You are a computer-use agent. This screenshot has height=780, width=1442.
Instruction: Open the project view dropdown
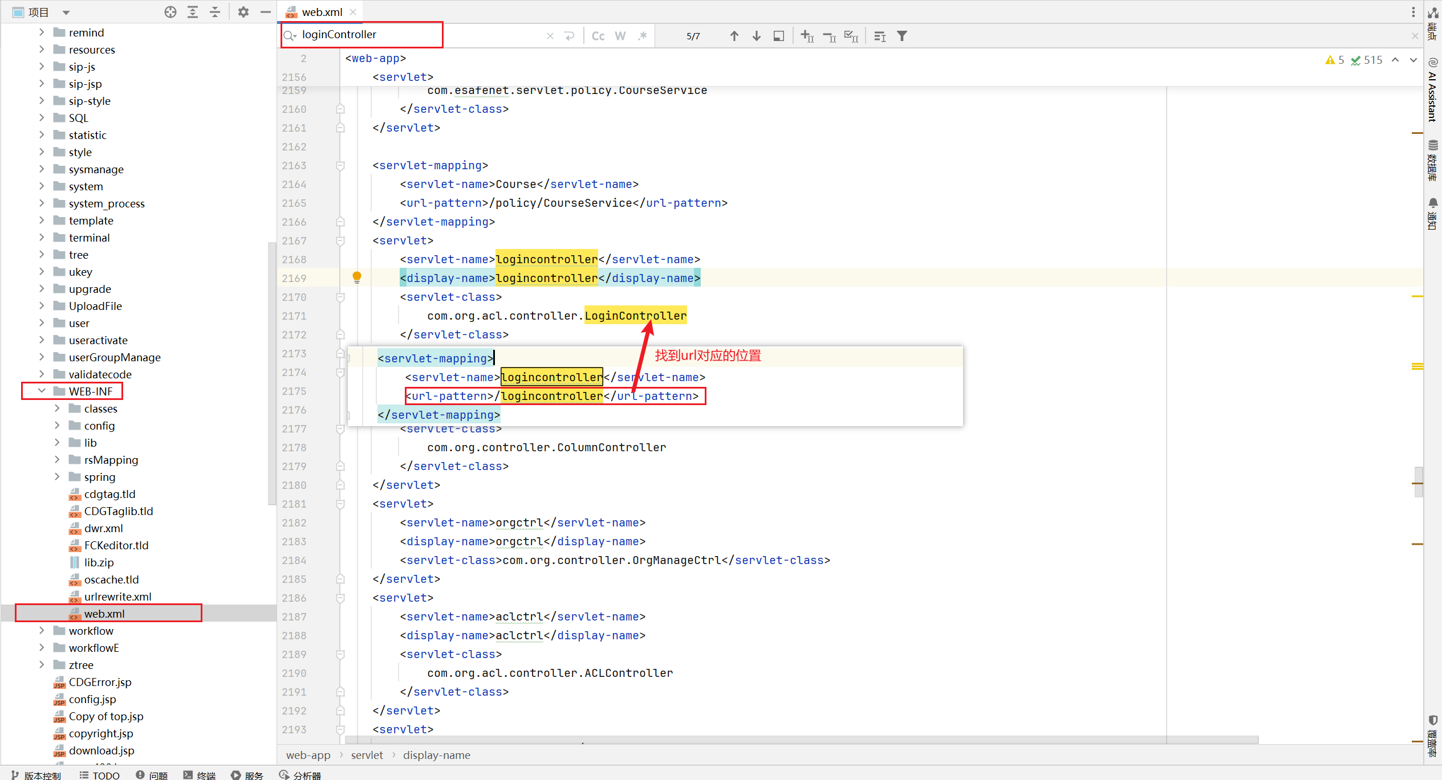[x=66, y=13]
